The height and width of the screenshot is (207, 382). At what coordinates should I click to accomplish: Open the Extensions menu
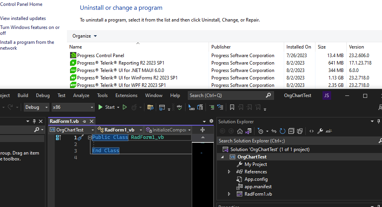coord(126,95)
